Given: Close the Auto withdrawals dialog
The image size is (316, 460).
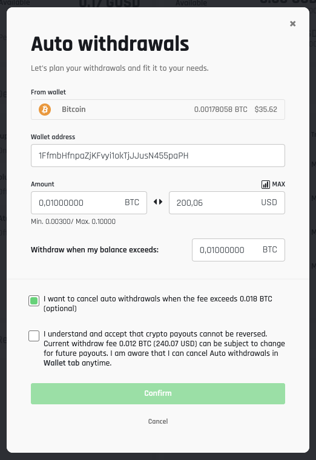Looking at the screenshot, I should (292, 24).
